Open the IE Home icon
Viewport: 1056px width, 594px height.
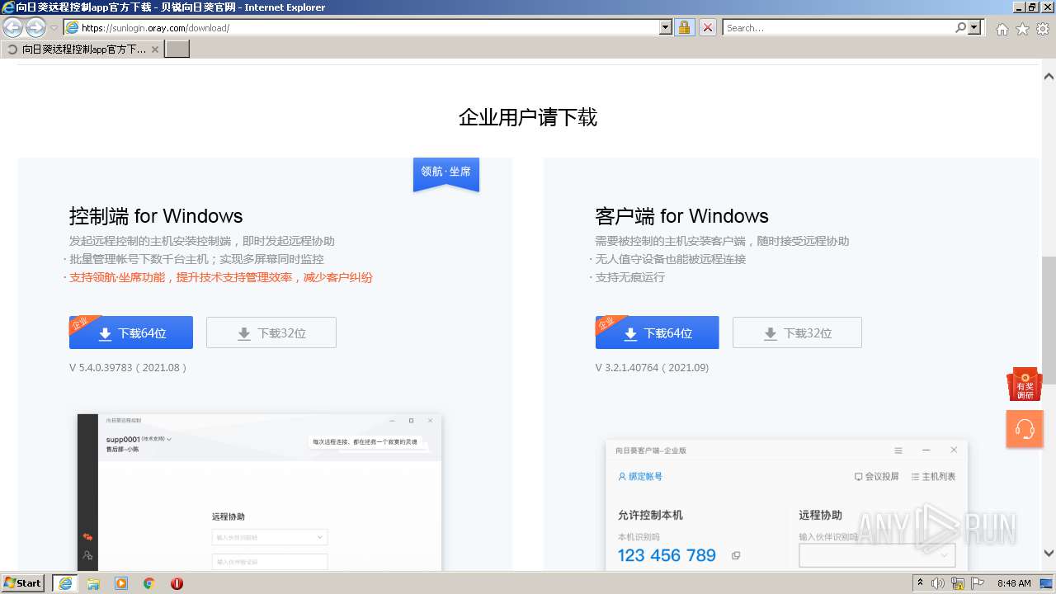1002,29
